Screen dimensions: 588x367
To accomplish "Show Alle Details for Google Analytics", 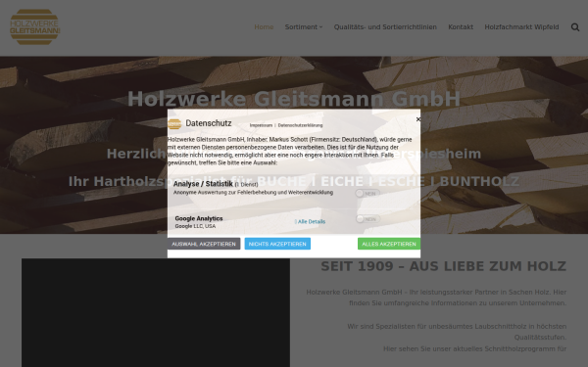I will pos(311,222).
